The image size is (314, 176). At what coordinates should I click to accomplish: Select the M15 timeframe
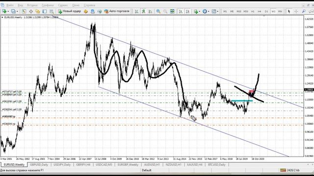pyautogui.click(x=239, y=11)
